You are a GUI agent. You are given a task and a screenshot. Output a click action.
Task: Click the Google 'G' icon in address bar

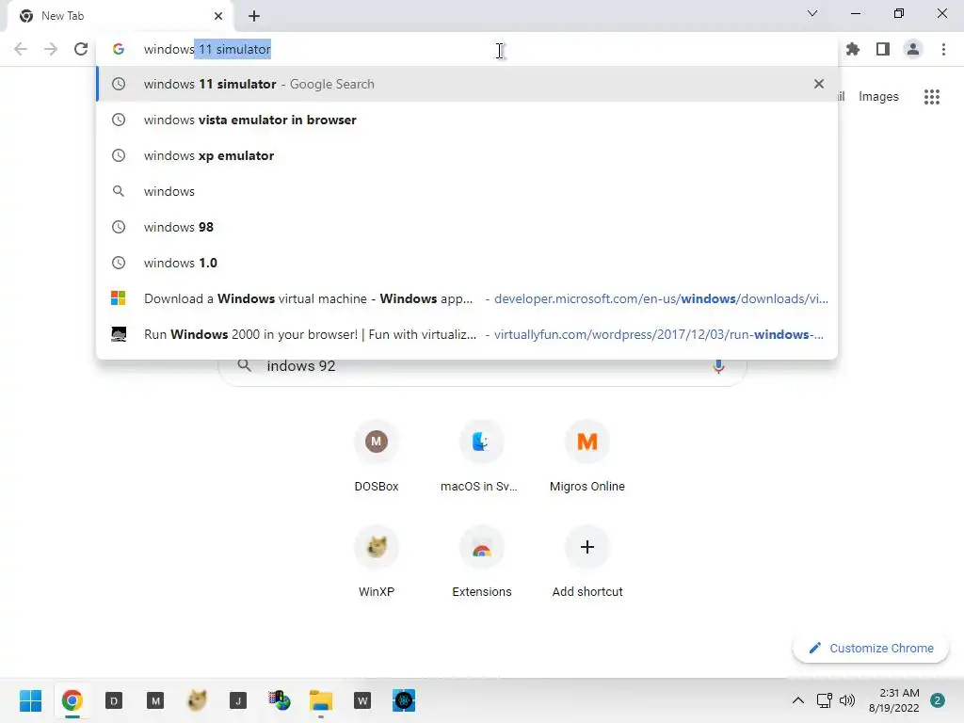click(x=119, y=49)
